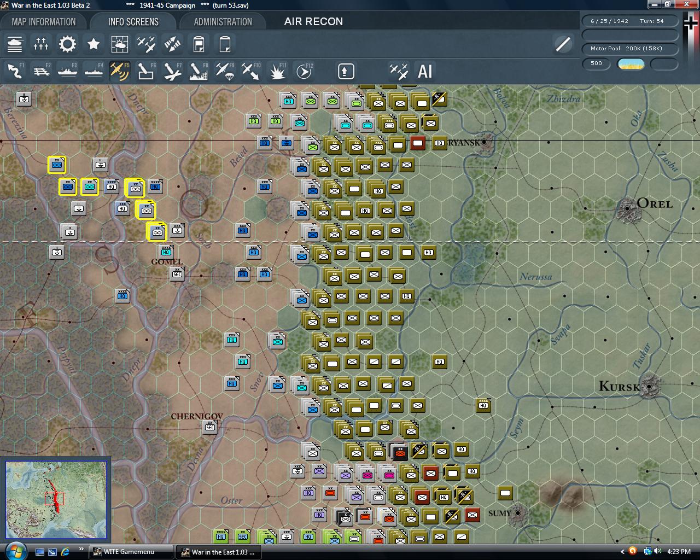Open the Motor Pool 200K panel

(x=630, y=48)
